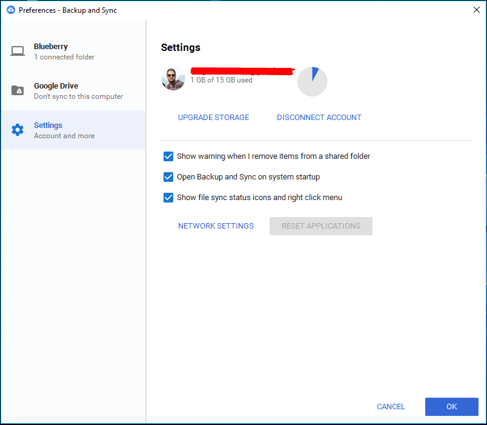
Task: Uncheck warning for removing shared folder items
Action: pos(168,156)
